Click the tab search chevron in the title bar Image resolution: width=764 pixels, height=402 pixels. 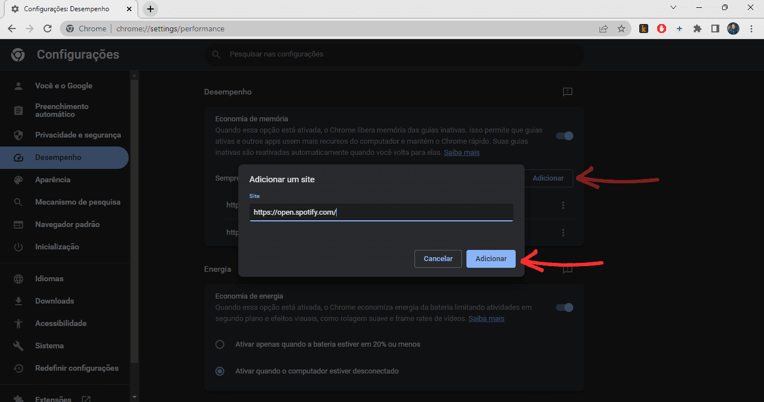tap(673, 7)
